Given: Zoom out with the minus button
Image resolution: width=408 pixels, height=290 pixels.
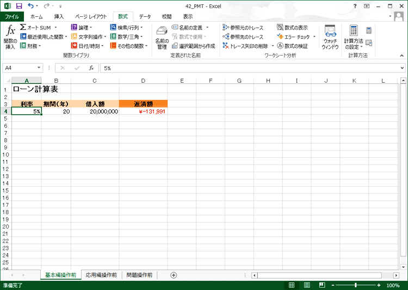Looking at the screenshot, I should [332, 285].
